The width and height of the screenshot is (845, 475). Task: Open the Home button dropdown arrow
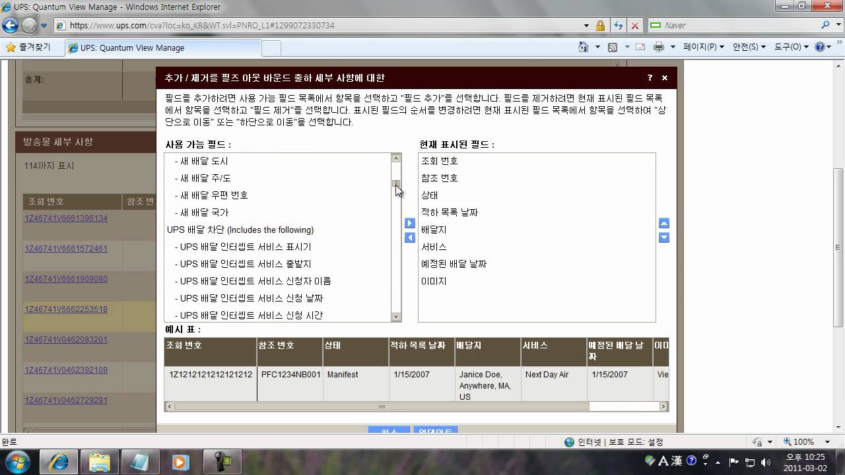click(x=597, y=47)
